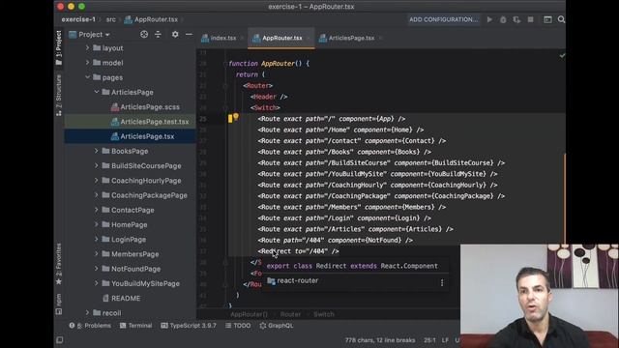The image size is (619, 348).
Task: Click the Run with Coverage icon
Action: pyautogui.click(x=516, y=19)
